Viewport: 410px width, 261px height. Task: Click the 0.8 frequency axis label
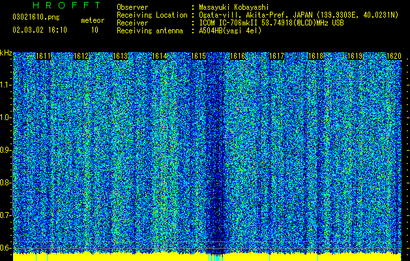5,183
